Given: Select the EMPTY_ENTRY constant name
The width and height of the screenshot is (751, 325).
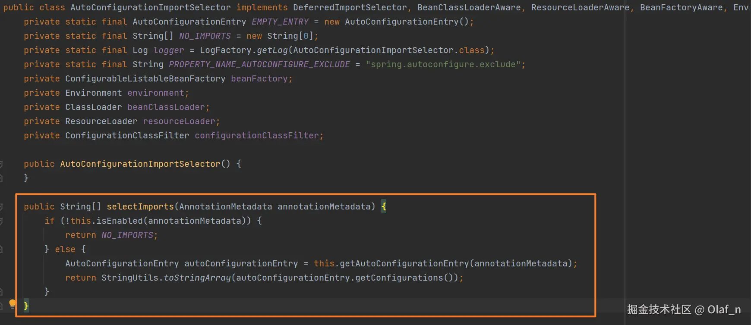Looking at the screenshot, I should click(280, 22).
